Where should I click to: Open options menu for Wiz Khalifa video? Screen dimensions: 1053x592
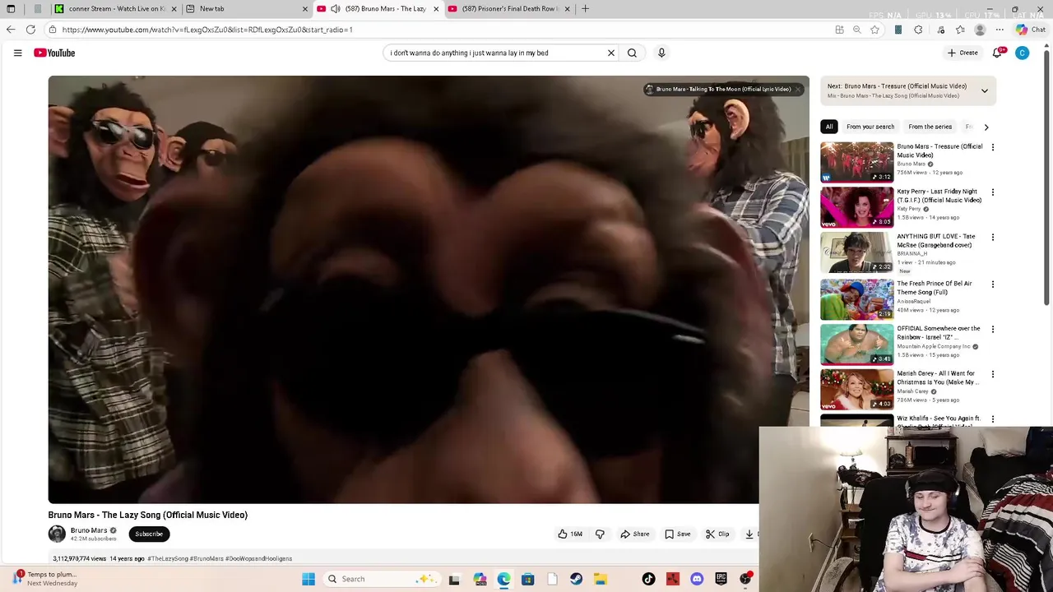coord(992,420)
